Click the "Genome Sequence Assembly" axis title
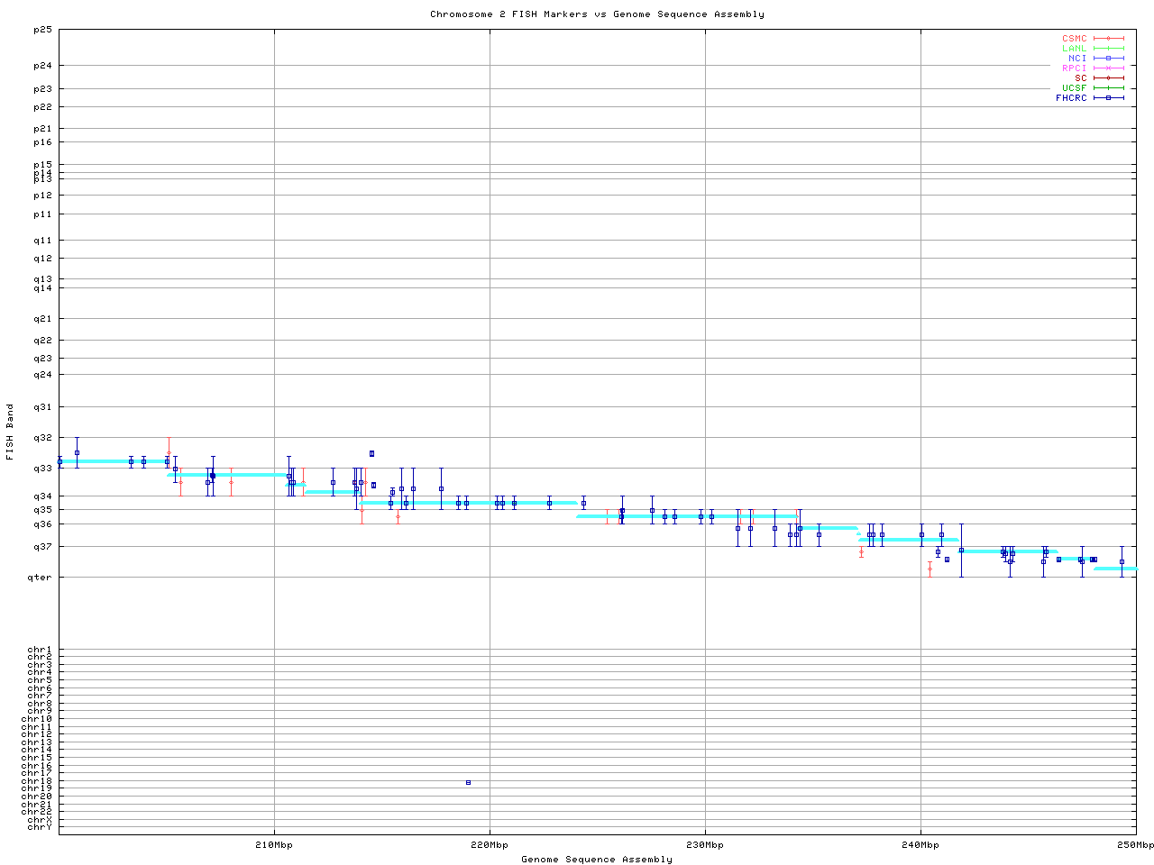The image size is (1154, 865). pyautogui.click(x=597, y=860)
